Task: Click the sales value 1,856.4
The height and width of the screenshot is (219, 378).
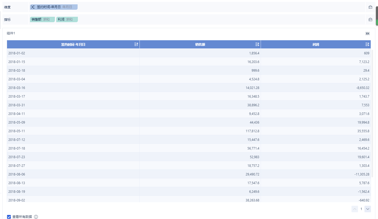Action: tap(254, 53)
